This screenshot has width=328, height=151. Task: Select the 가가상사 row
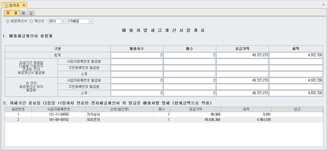pos(164,115)
